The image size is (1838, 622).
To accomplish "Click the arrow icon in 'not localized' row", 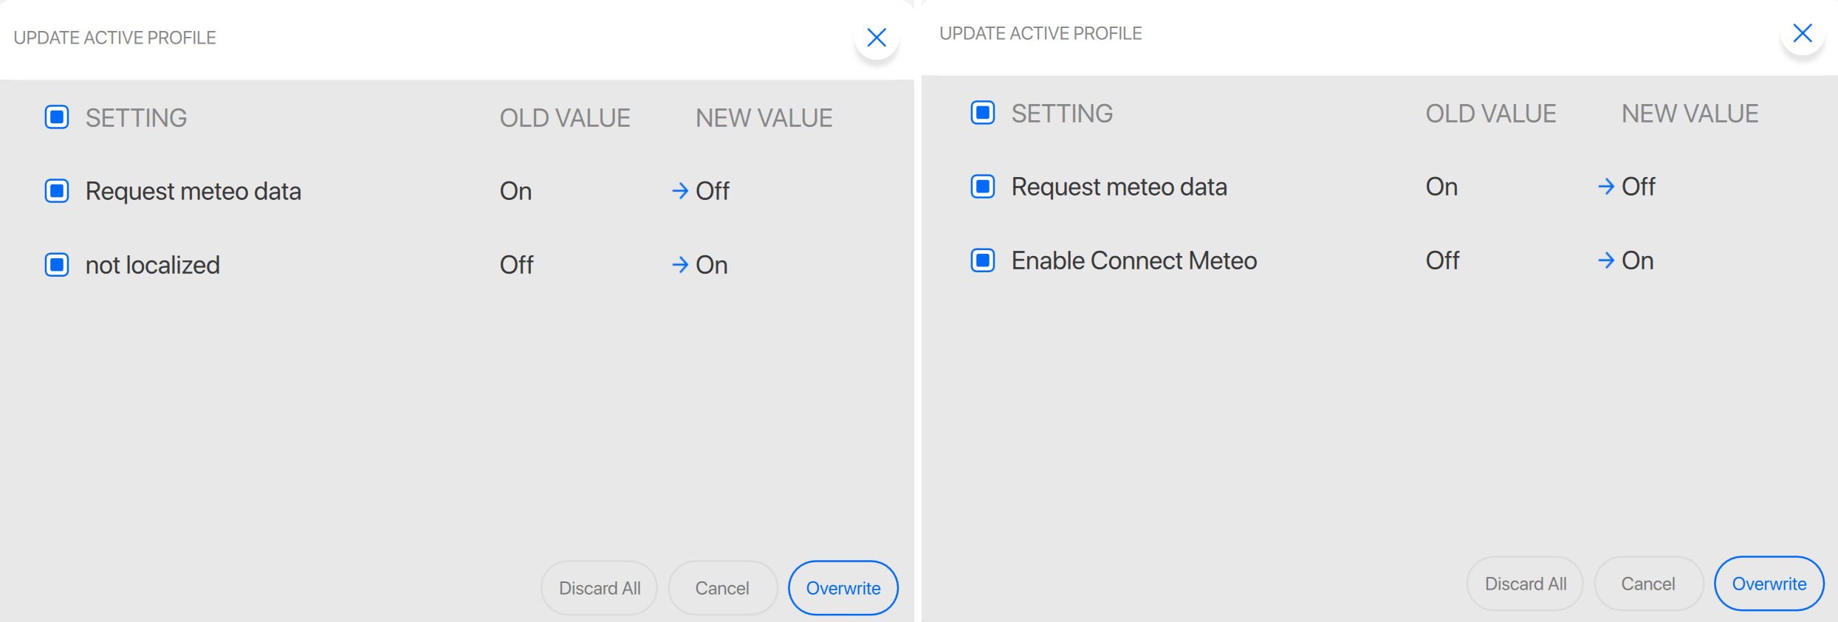I will click(680, 265).
